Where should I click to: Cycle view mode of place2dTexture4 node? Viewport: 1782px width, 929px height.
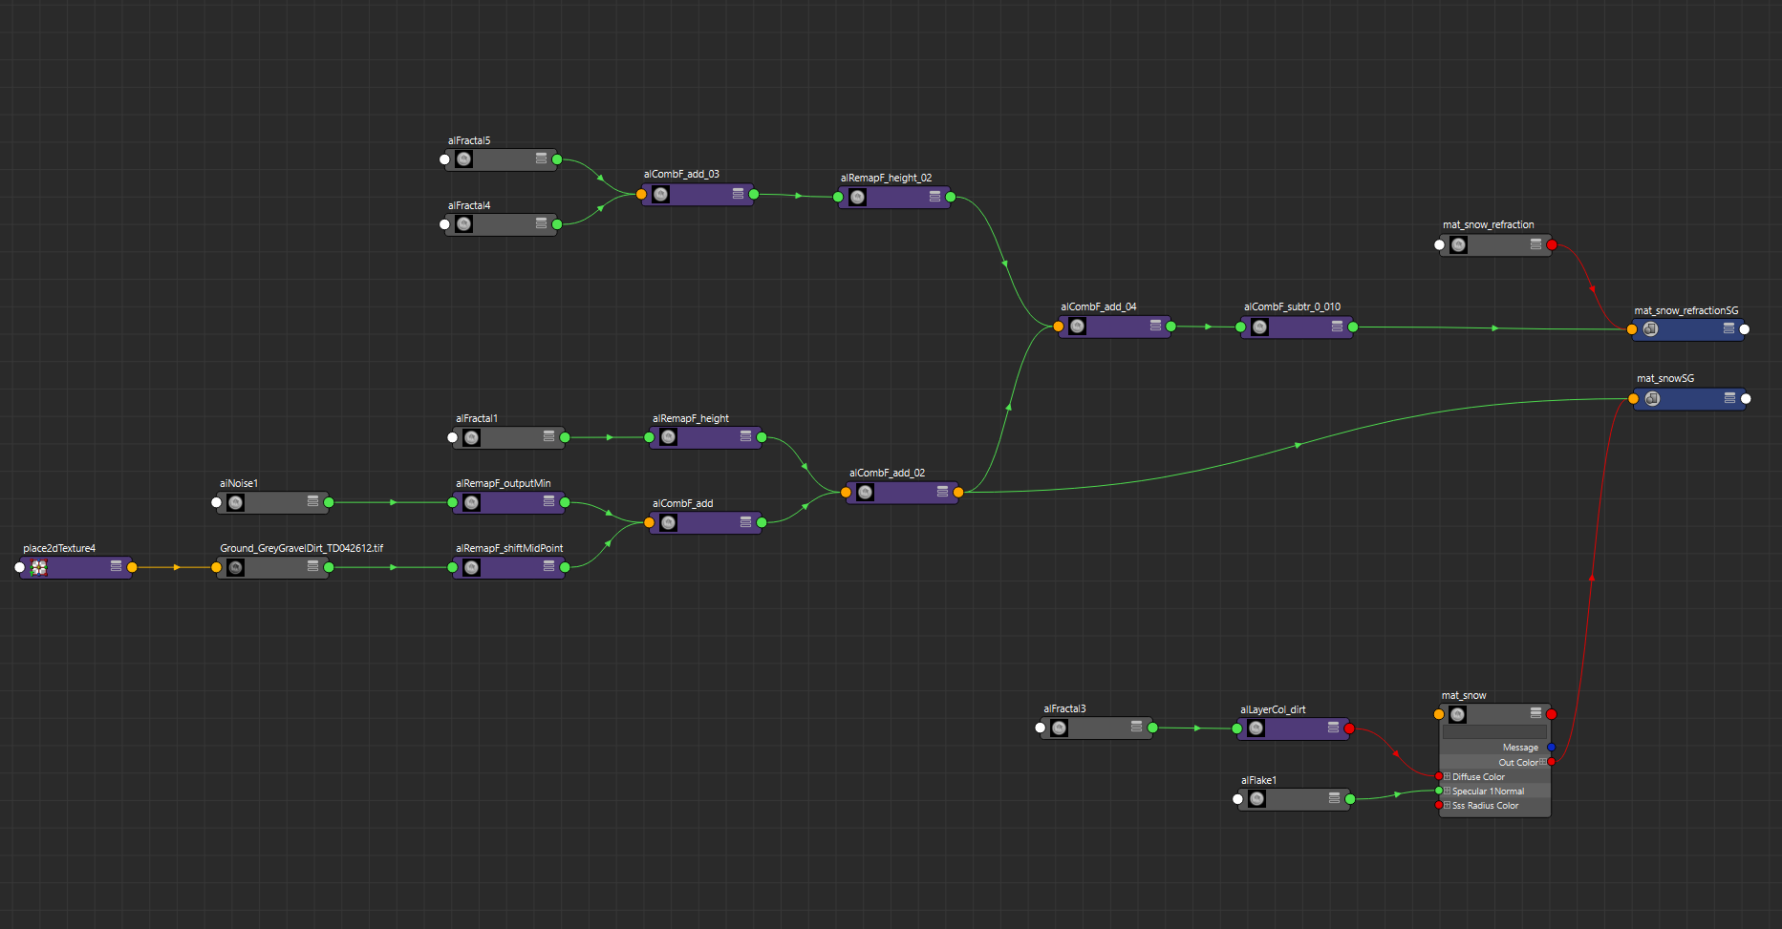(x=116, y=566)
